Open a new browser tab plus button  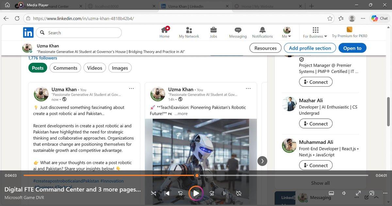(x=312, y=6)
